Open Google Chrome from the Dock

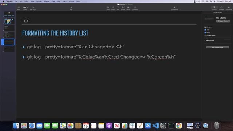(179, 126)
